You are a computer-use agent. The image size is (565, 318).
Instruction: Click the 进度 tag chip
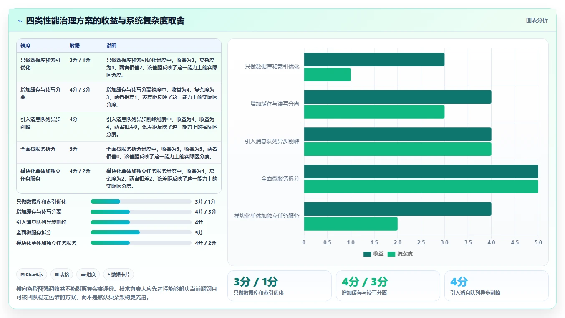pyautogui.click(x=88, y=275)
